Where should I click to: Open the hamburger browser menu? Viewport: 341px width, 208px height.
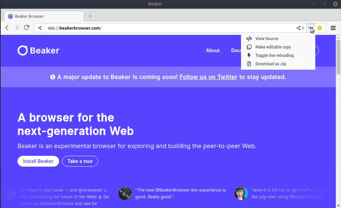click(333, 28)
